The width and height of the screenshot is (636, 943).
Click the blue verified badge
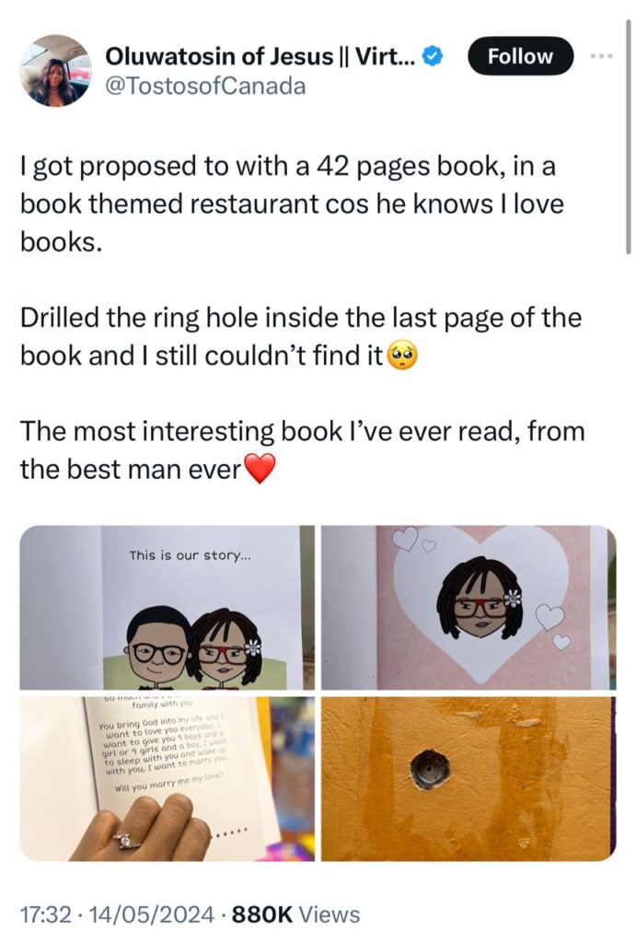pos(434,56)
